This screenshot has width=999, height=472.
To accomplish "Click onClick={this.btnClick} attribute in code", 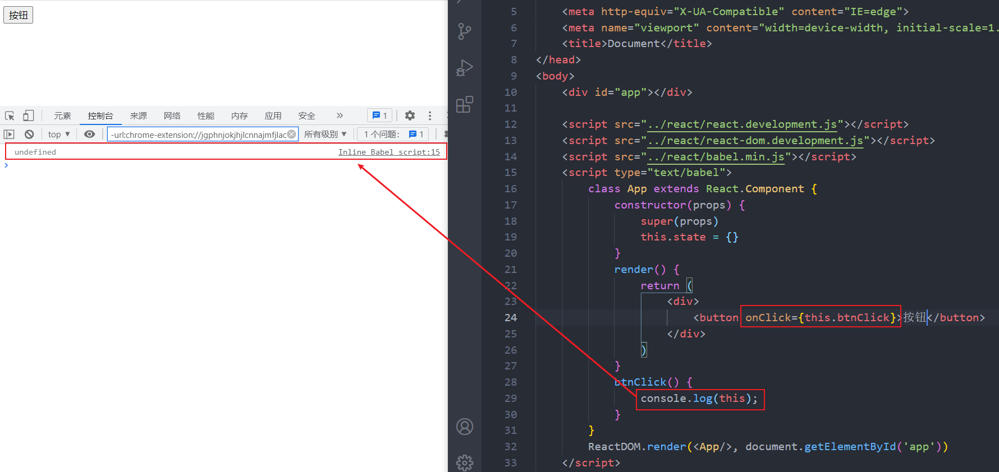I will pos(821,317).
